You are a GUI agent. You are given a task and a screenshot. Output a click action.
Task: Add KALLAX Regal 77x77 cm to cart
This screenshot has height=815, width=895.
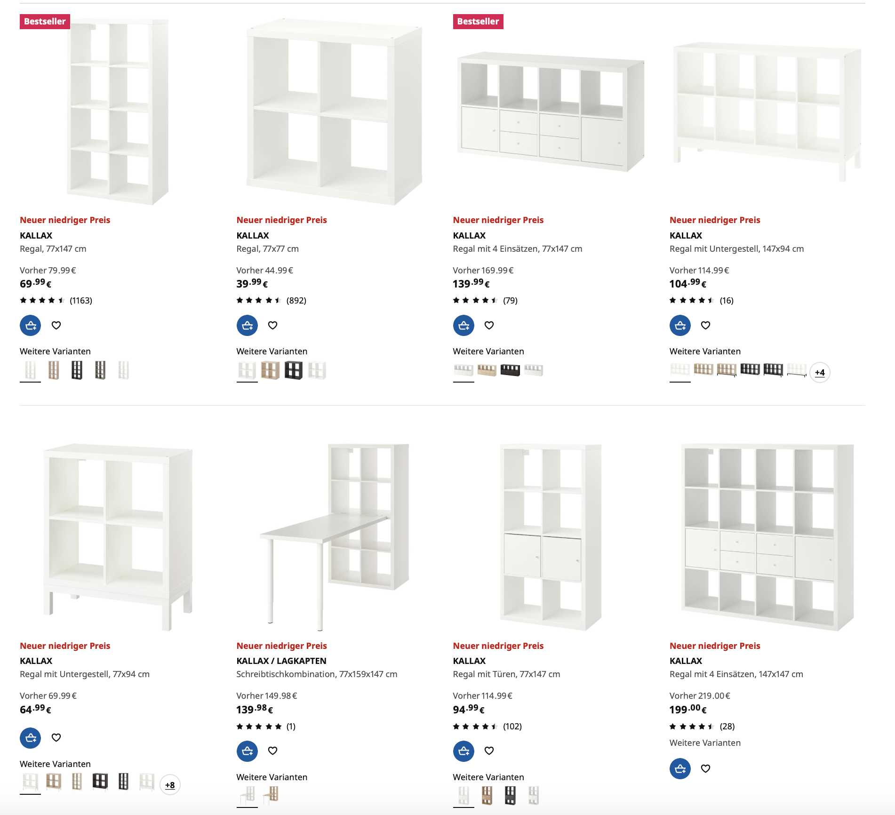point(247,325)
